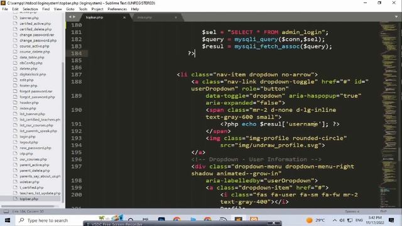Open the notification center icon
Viewport: 402px width, 226px height.
pyautogui.click(x=391, y=220)
